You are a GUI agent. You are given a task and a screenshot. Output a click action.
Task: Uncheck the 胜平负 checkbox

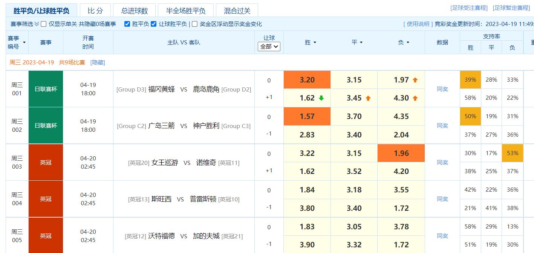point(127,24)
